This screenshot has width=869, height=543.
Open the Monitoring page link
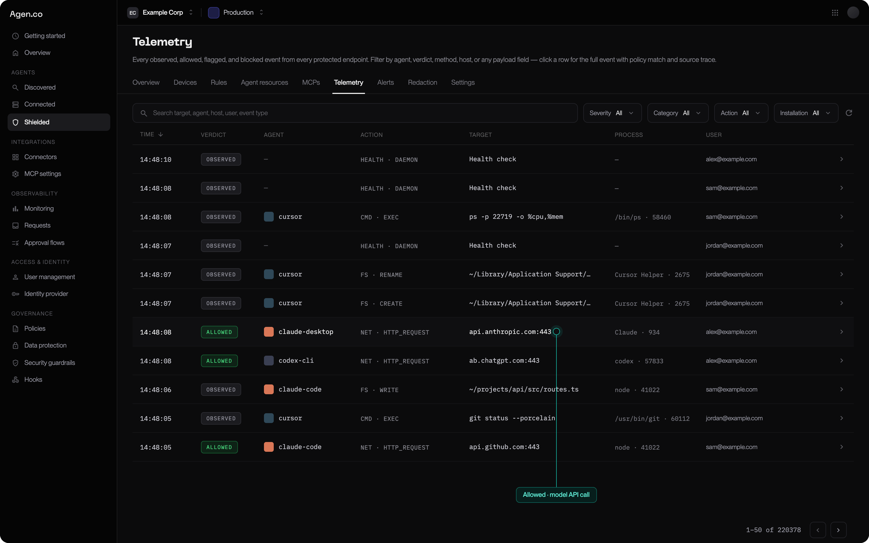39,209
